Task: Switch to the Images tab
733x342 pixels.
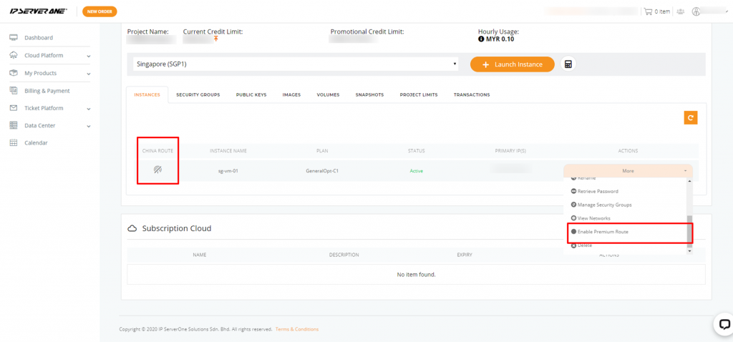Action: [291, 95]
